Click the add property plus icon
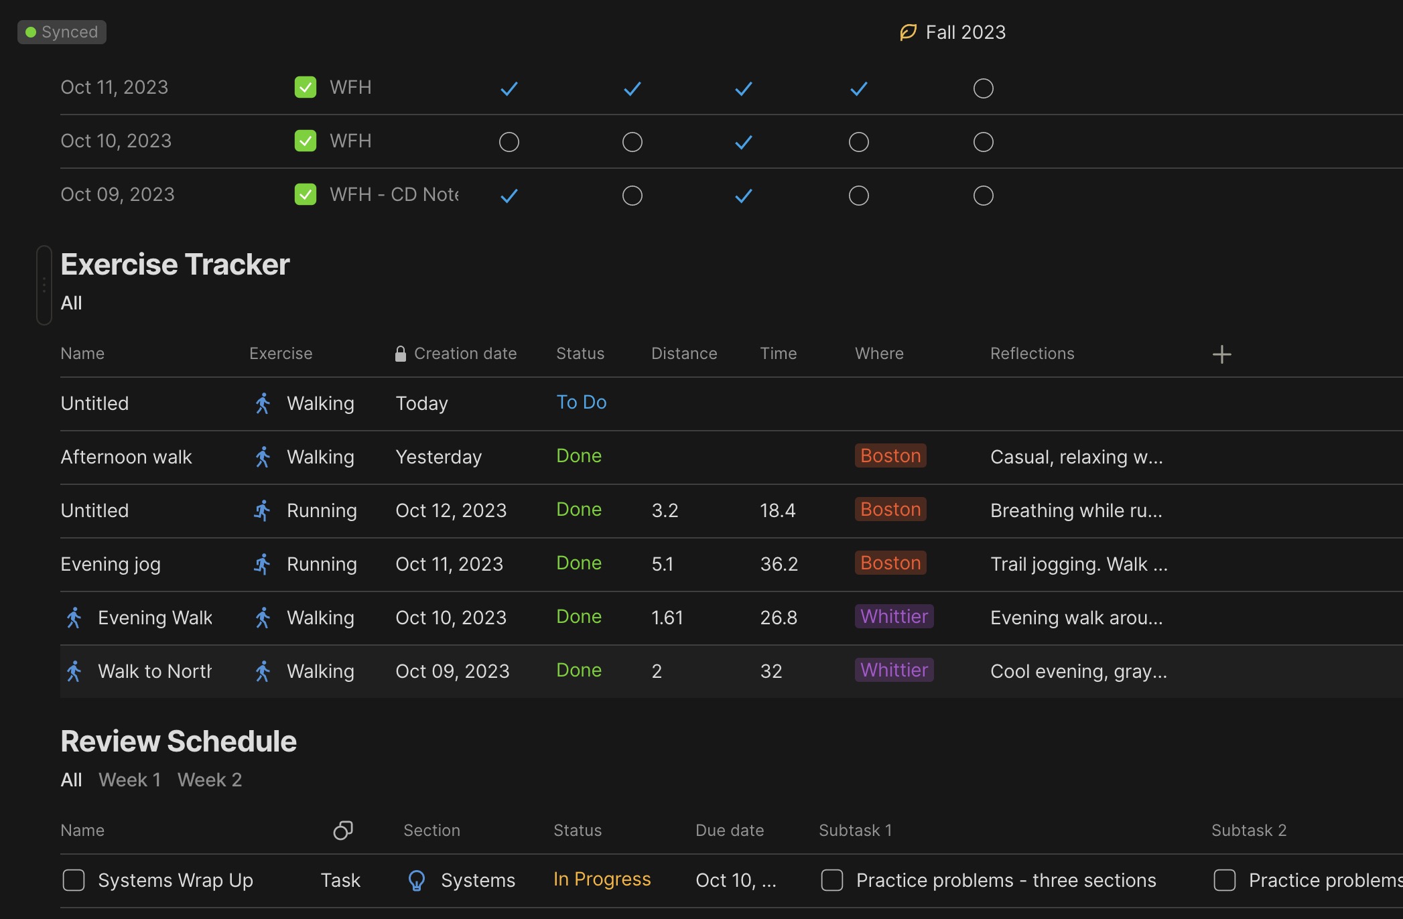The height and width of the screenshot is (919, 1403). pos(1221,354)
